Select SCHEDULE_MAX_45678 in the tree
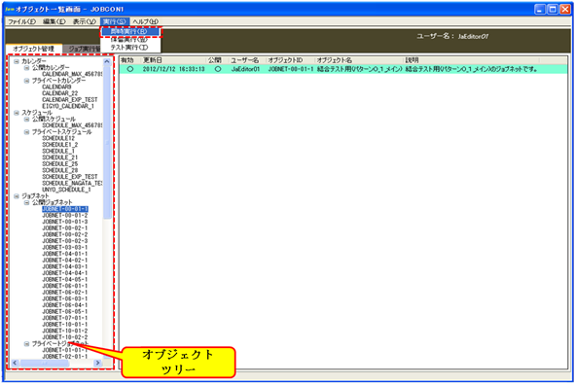 pos(72,125)
